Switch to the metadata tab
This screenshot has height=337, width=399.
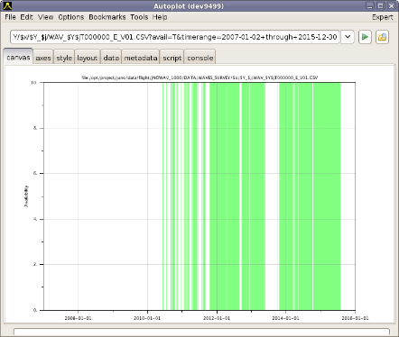click(x=141, y=58)
